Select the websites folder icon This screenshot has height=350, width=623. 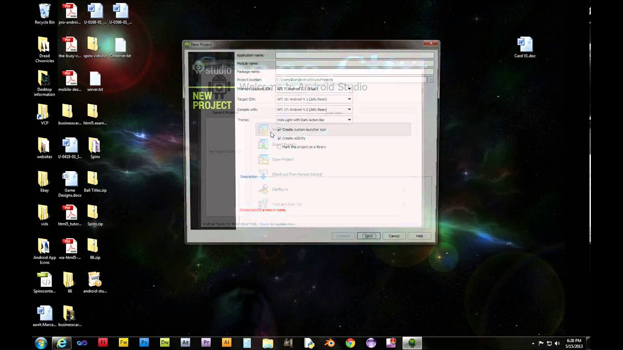click(44, 148)
